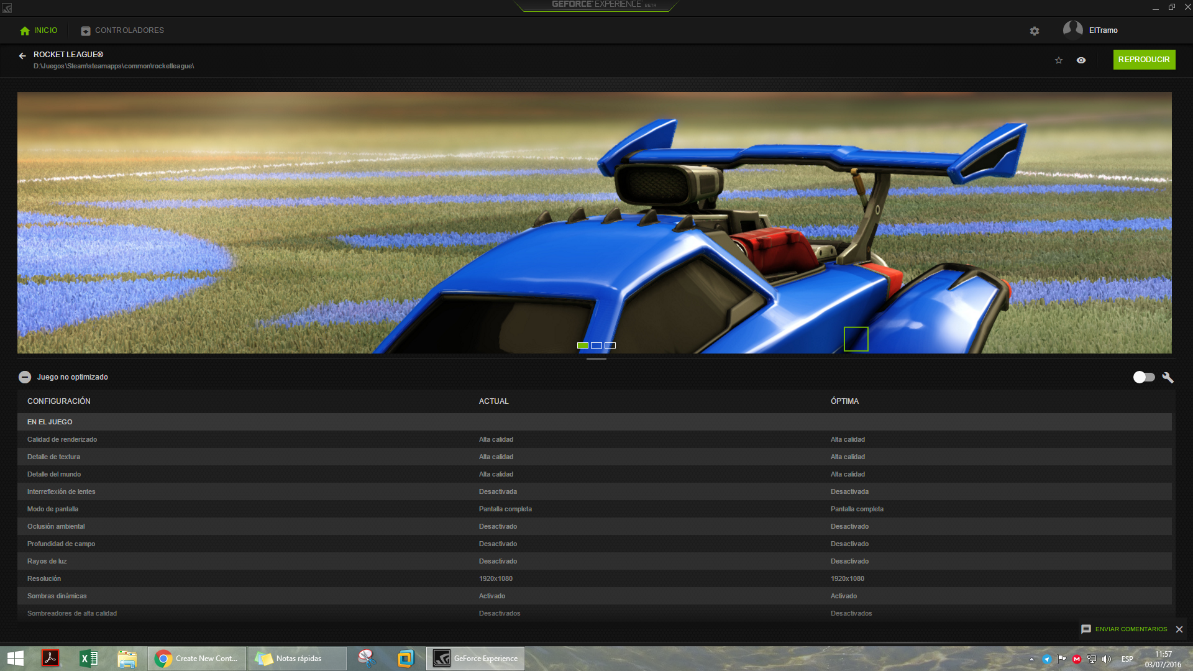Select Modo de pantalla setting
The height and width of the screenshot is (671, 1193).
(x=595, y=509)
